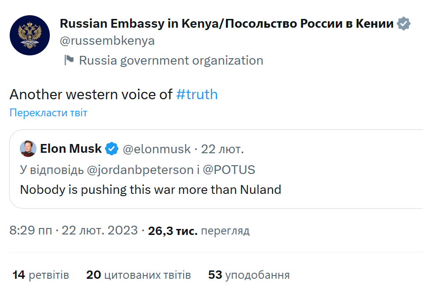The height and width of the screenshot is (288, 423).
Task: Open the @jordanbpeterson mention
Action: pyautogui.click(x=140, y=169)
